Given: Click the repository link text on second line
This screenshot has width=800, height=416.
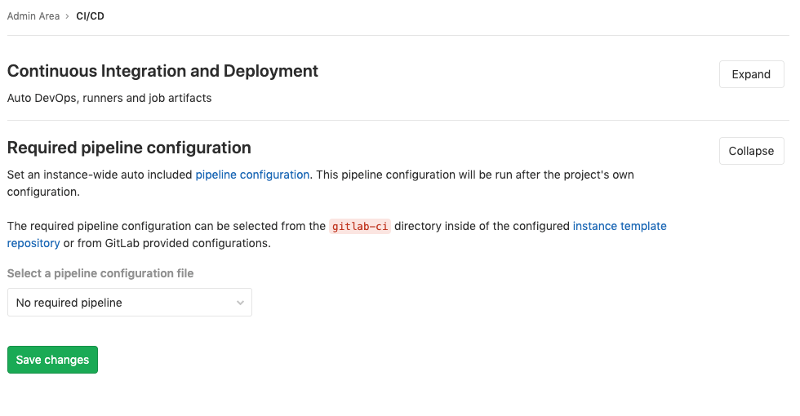Looking at the screenshot, I should [x=33, y=243].
